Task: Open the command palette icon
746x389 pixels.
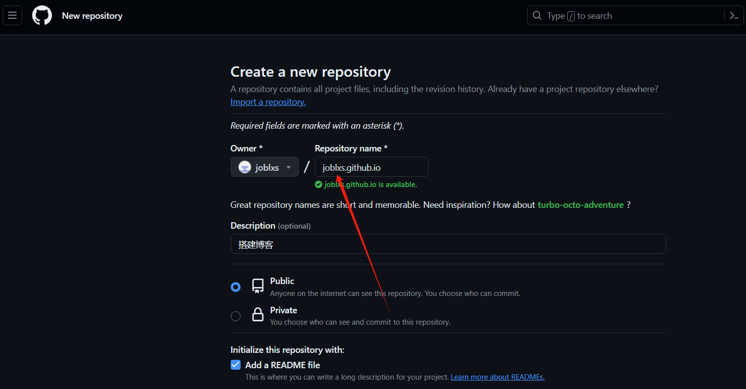Action: 734,16
